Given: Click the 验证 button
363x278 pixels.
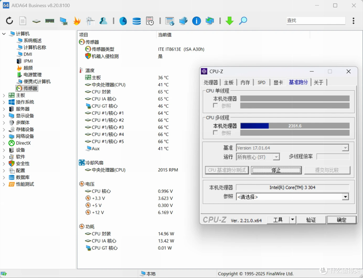Looking at the screenshot, I should pyautogui.click(x=311, y=220).
